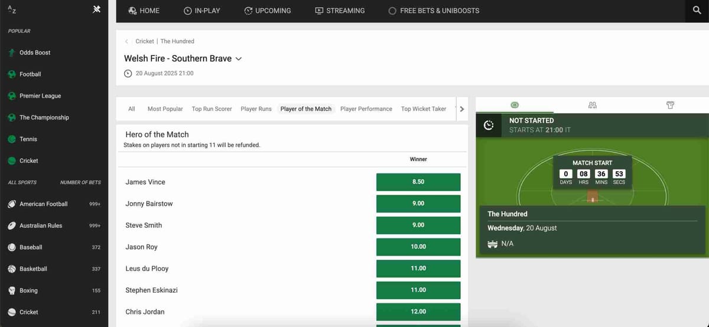The width and height of the screenshot is (709, 327).
Task: Open Boxing in All Sports list
Action: coord(28,290)
